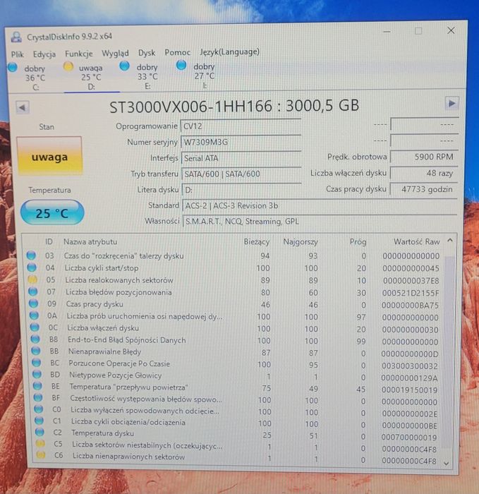
Task: Click the Oprogramowanie field CV12
Action: pyautogui.click(x=241, y=126)
